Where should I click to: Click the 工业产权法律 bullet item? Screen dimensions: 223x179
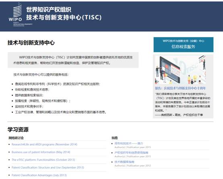click(x=61, y=112)
